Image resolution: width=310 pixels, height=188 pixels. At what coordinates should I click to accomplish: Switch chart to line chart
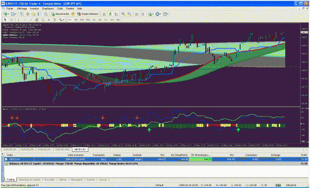point(116,14)
